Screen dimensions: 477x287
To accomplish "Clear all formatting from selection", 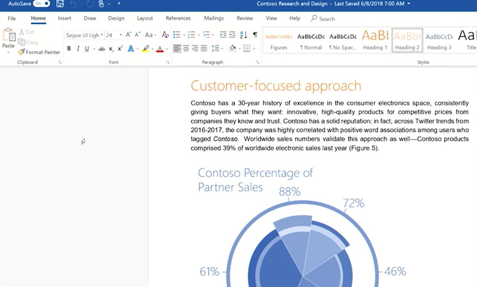I will (166, 35).
